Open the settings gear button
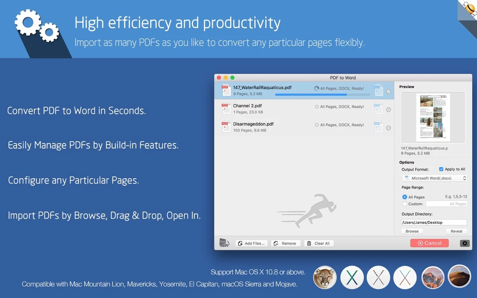 point(465,244)
